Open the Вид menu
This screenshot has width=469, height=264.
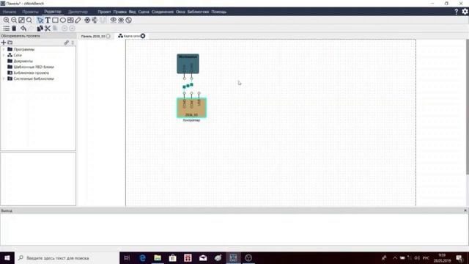point(132,12)
